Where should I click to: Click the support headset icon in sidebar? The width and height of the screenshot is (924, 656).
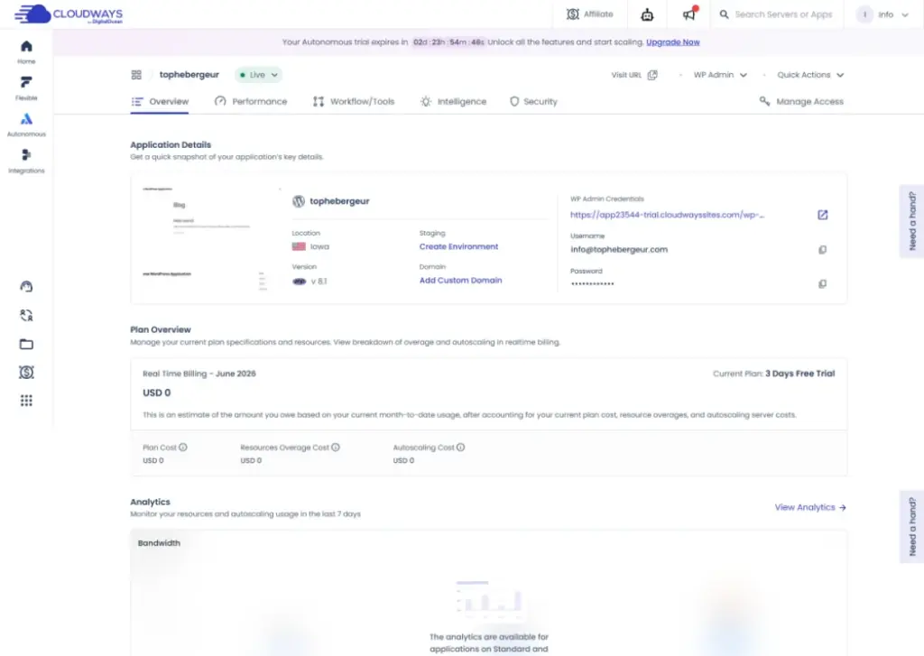pos(26,286)
